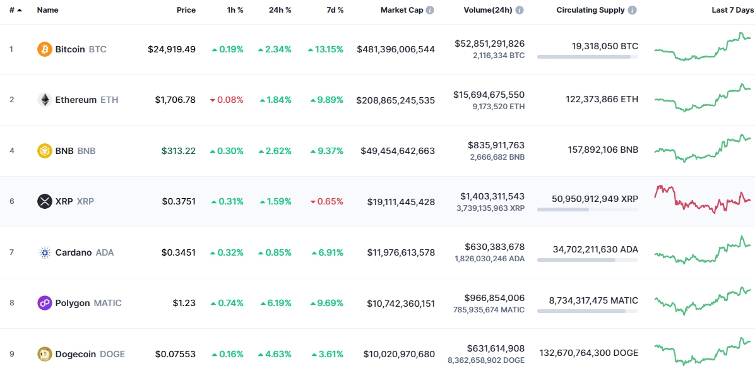Click XRP market cap $19,111,445,428
755x373 pixels.
pos(401,201)
